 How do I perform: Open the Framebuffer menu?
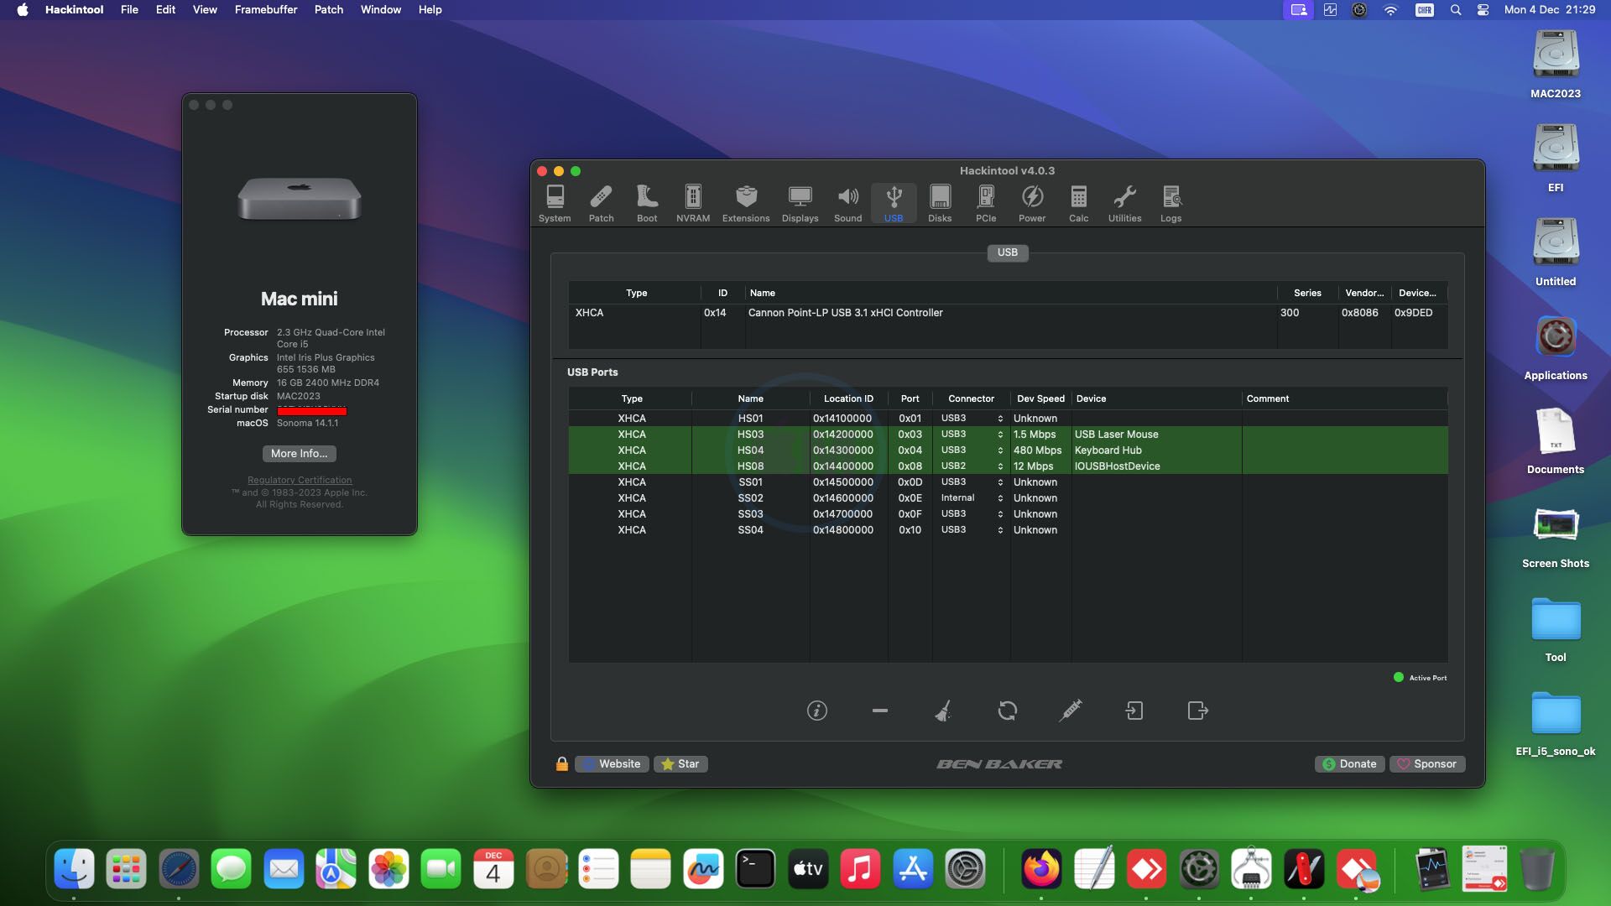pyautogui.click(x=266, y=9)
